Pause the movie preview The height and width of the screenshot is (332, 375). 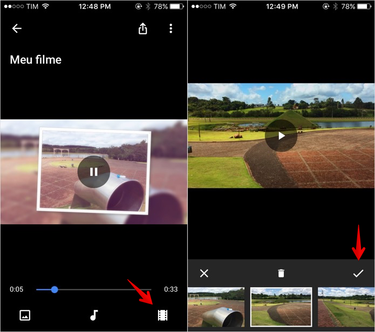pos(94,172)
